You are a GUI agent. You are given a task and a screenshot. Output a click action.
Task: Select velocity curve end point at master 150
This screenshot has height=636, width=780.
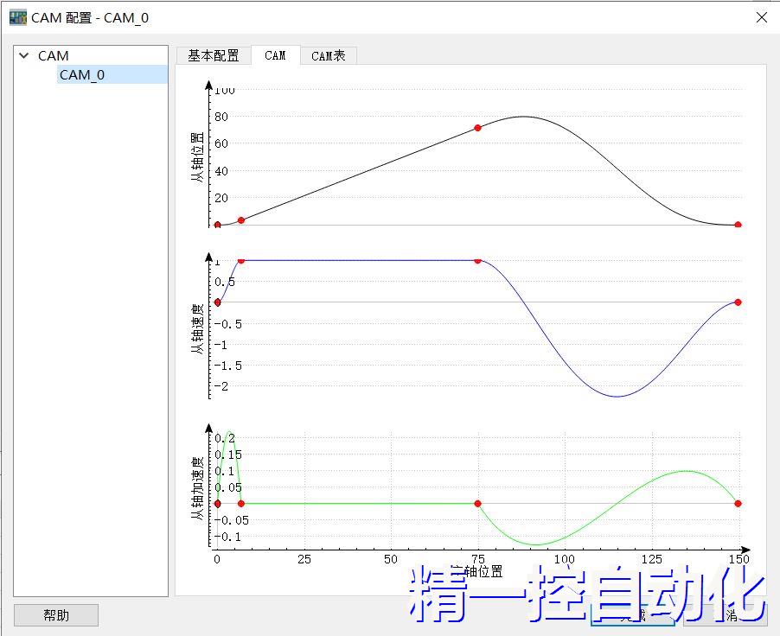coord(738,302)
